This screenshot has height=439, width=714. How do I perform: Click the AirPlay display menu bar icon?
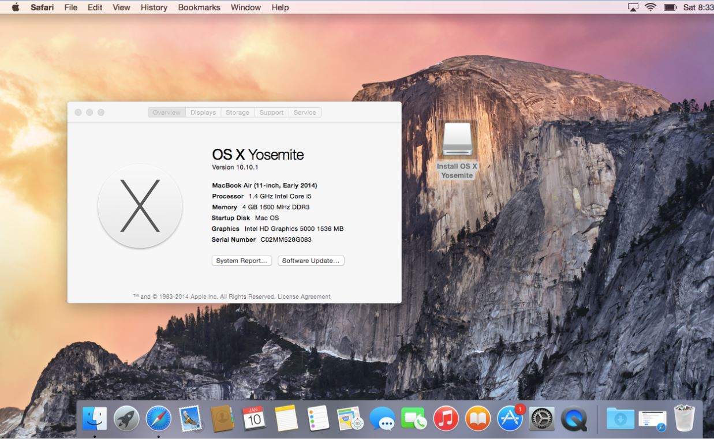633,7
